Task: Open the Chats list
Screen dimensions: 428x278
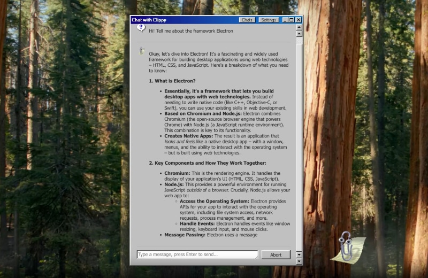Action: [247, 20]
